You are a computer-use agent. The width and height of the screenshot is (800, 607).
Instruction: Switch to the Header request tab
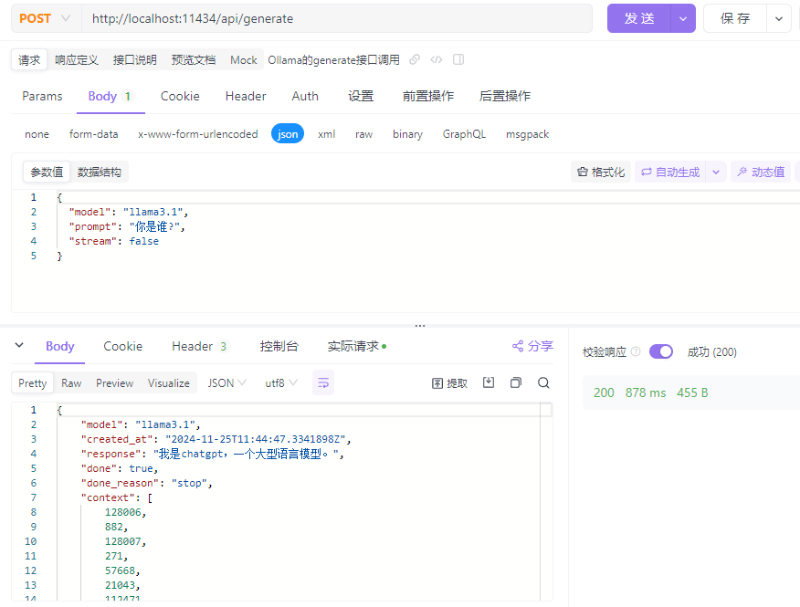tap(246, 96)
